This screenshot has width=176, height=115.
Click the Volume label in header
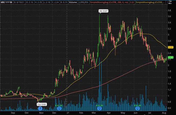point(73,2)
